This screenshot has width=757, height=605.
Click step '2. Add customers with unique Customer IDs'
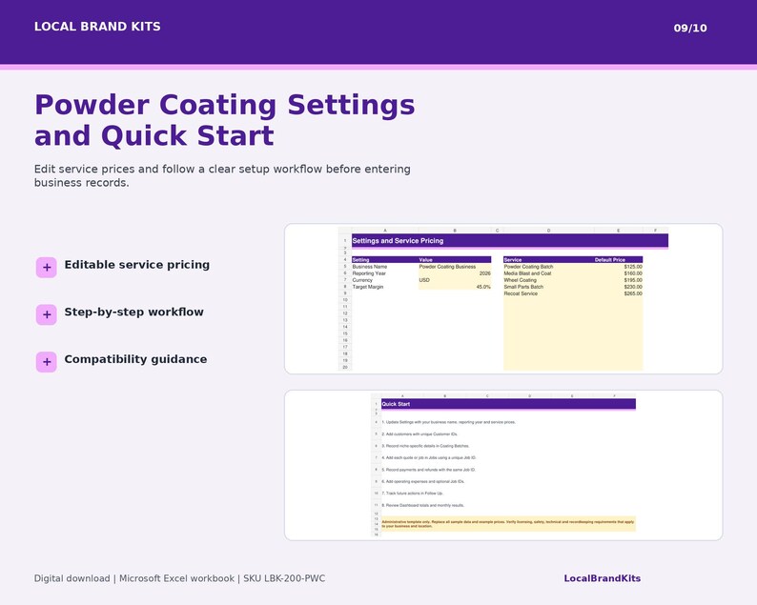coord(419,434)
